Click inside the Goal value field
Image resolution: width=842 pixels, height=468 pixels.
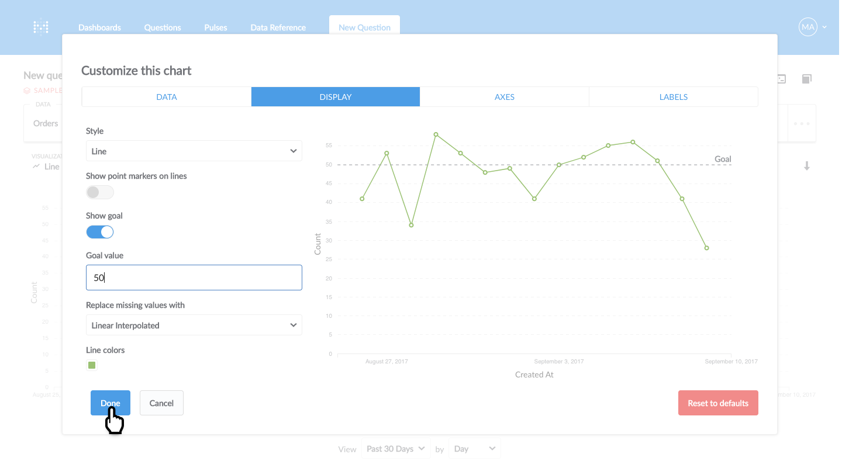194,278
